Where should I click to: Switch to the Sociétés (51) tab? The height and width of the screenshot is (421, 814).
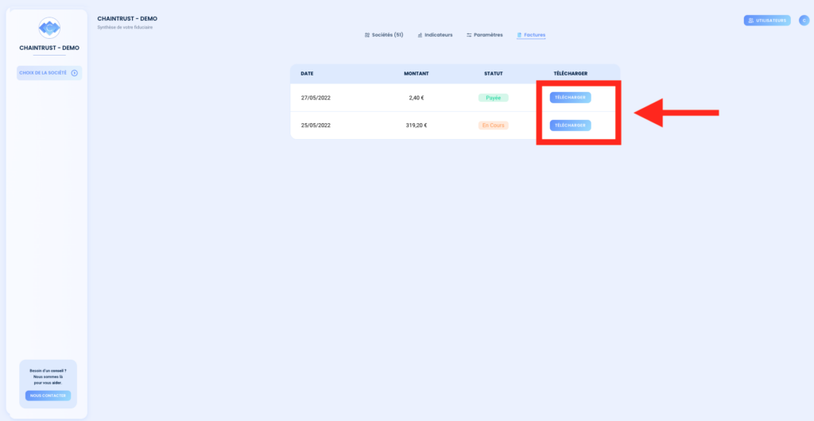384,35
